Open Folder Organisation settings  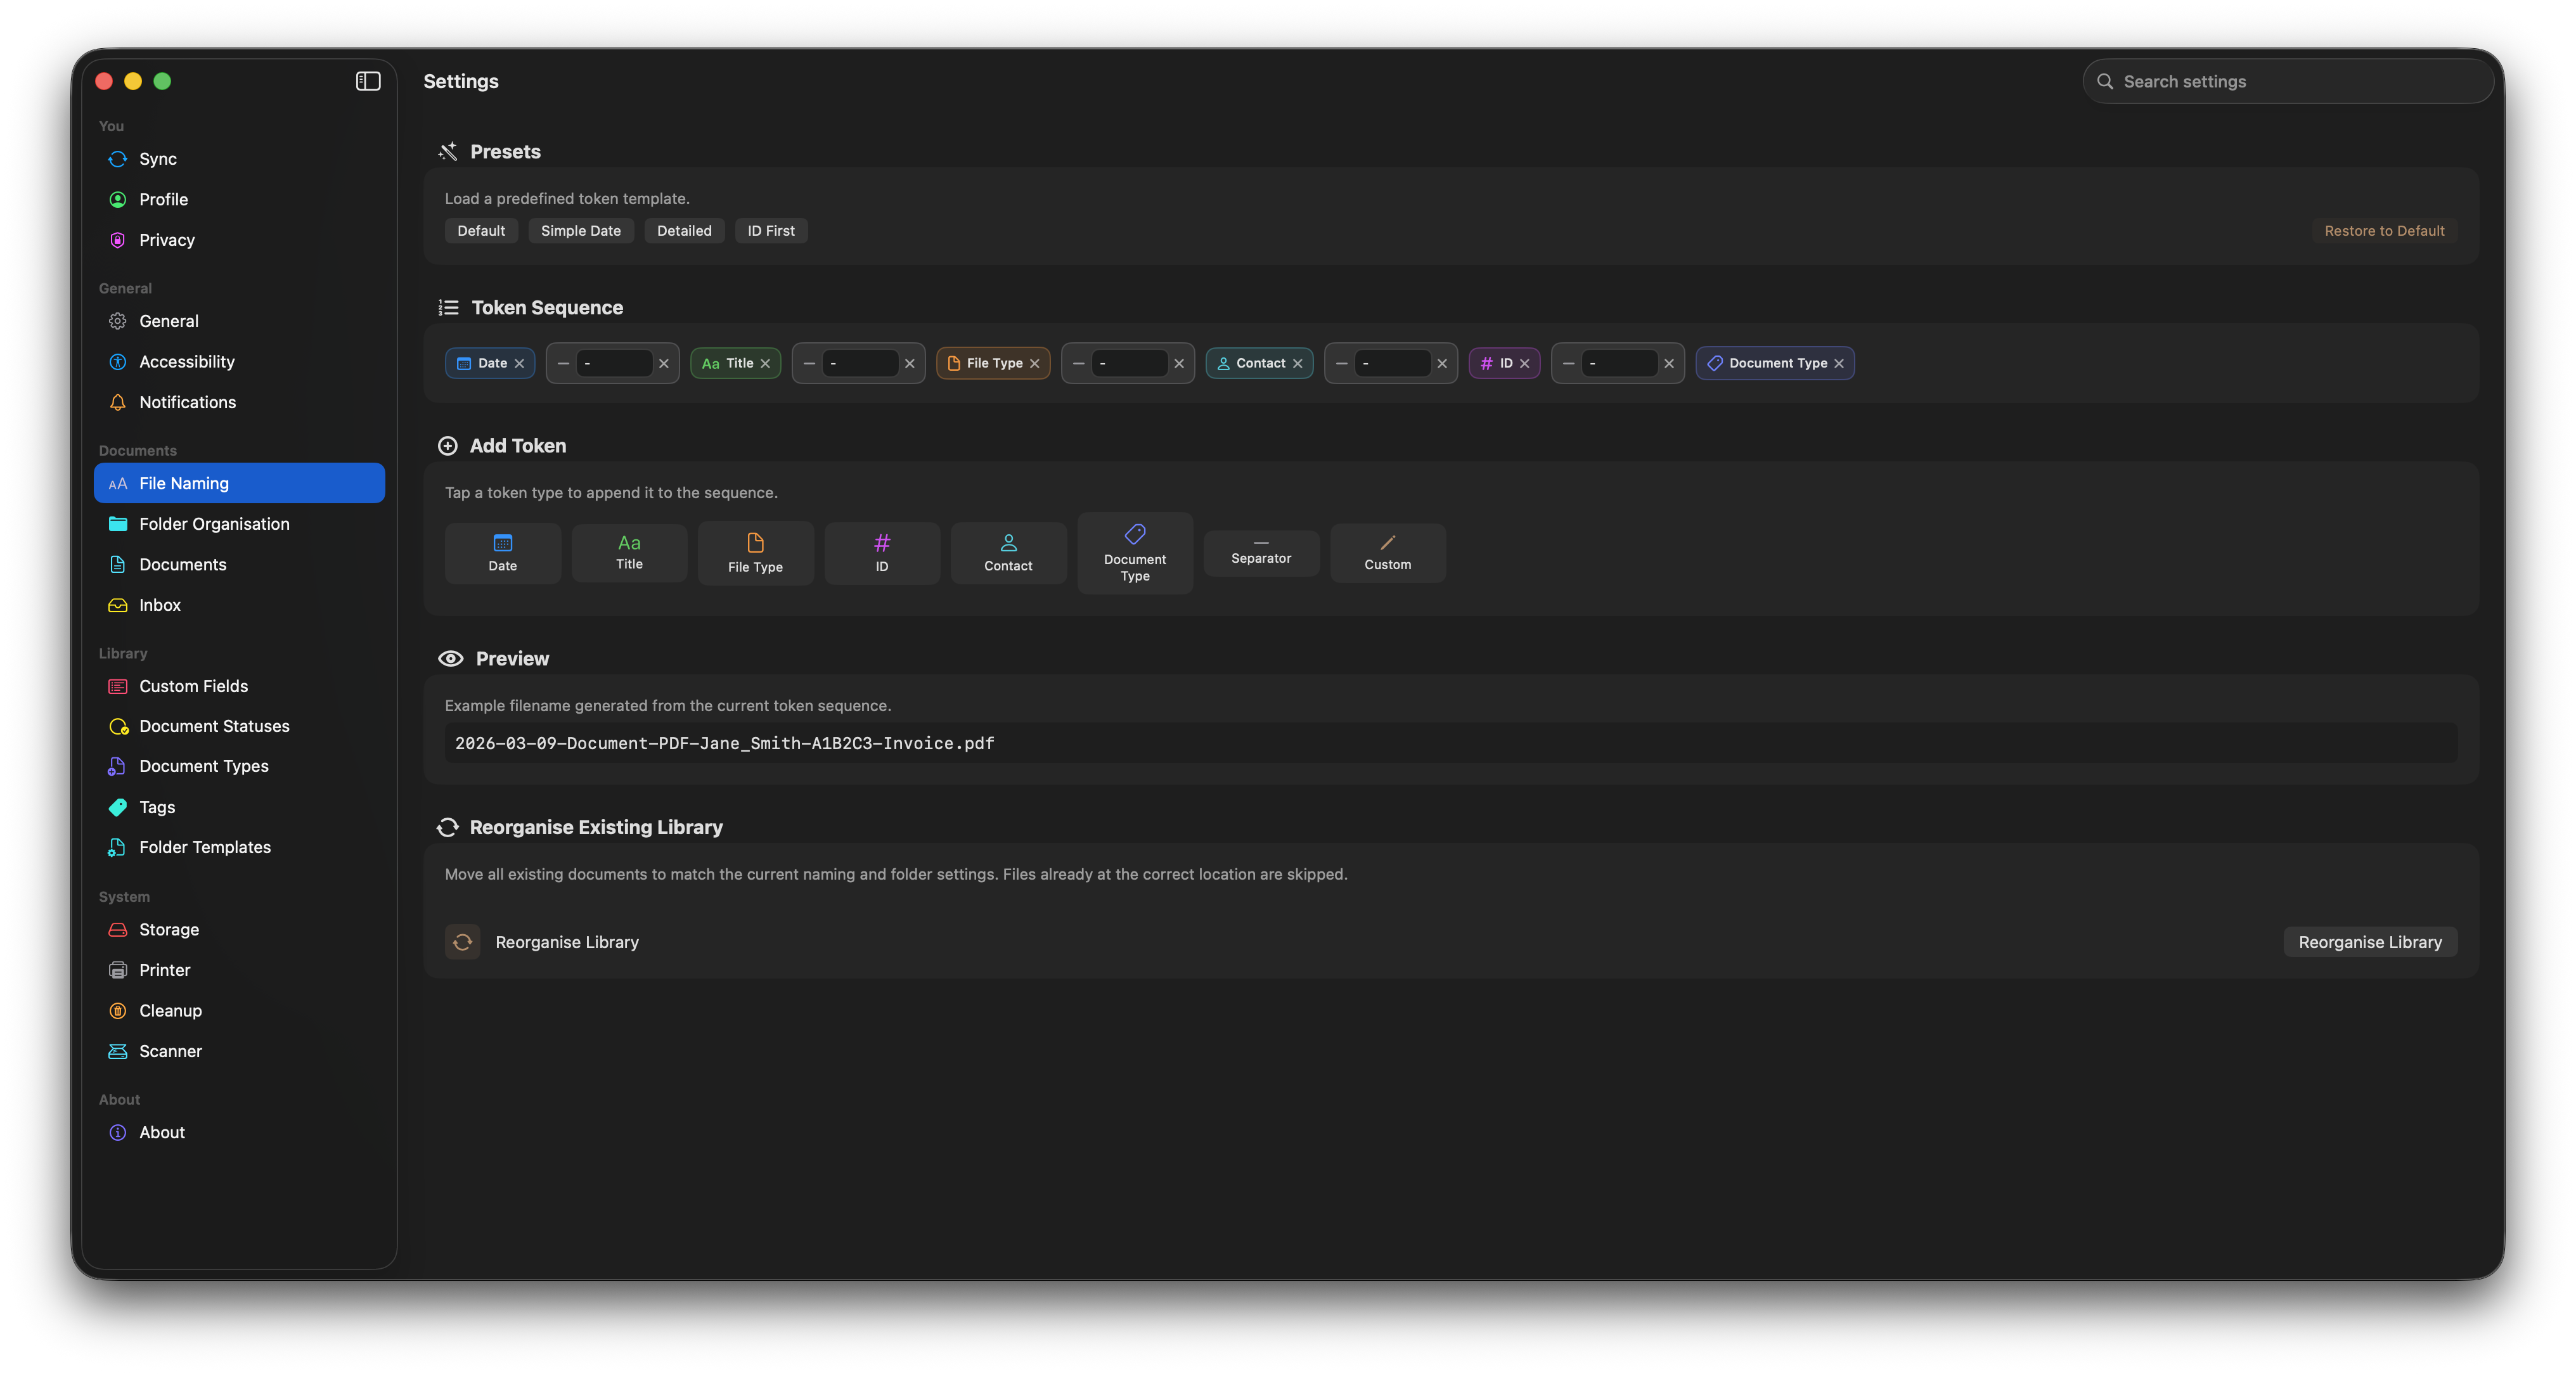coord(214,524)
